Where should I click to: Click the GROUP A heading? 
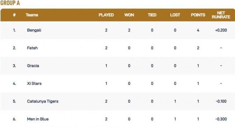[10, 3]
